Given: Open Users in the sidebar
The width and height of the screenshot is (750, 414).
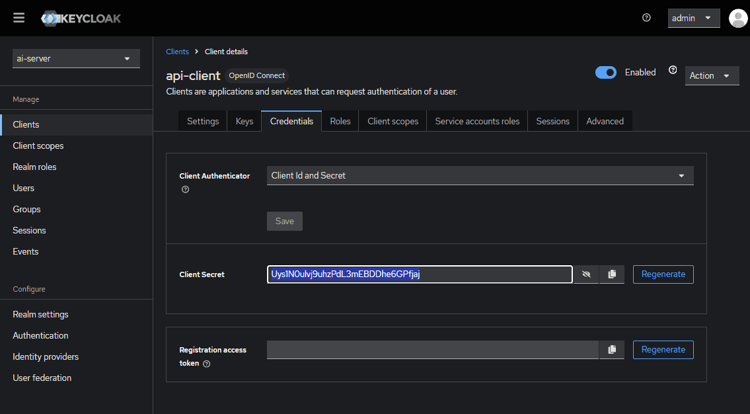Looking at the screenshot, I should pyautogui.click(x=77, y=188).
